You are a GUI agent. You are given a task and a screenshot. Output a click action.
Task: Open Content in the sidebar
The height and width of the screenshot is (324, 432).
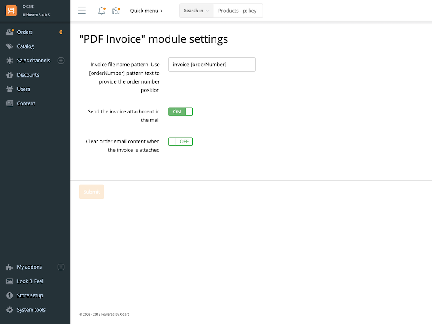[x=26, y=103]
